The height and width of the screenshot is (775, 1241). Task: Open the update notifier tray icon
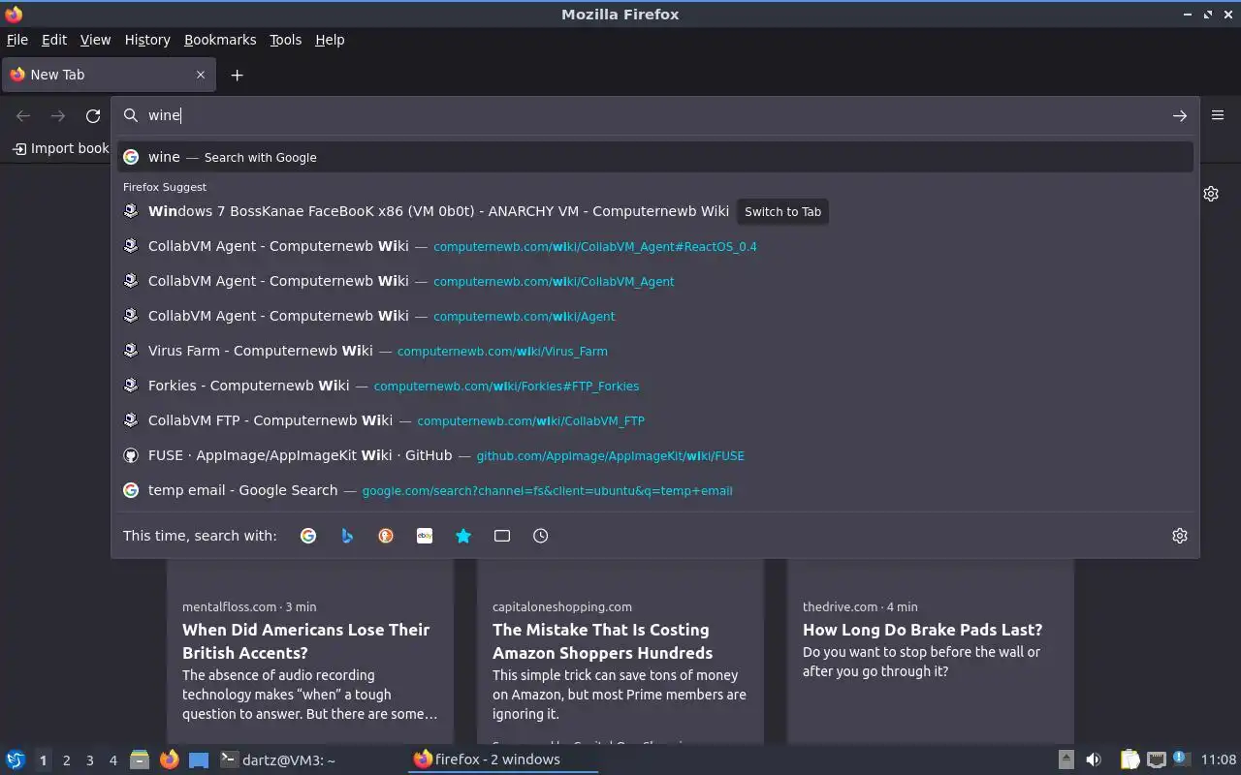(x=1180, y=759)
